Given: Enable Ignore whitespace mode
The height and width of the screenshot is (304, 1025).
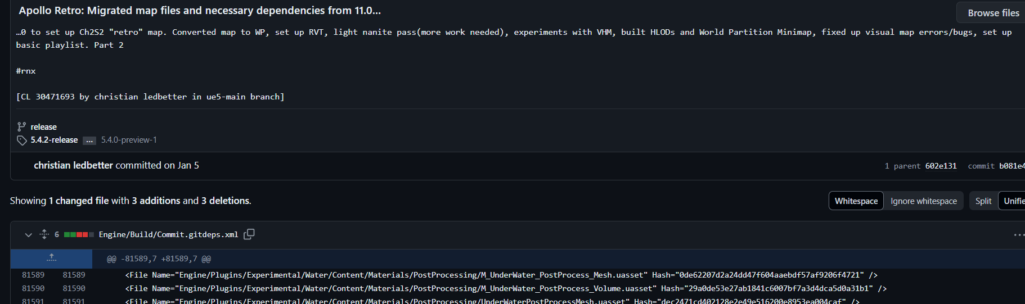Looking at the screenshot, I should tap(923, 201).
